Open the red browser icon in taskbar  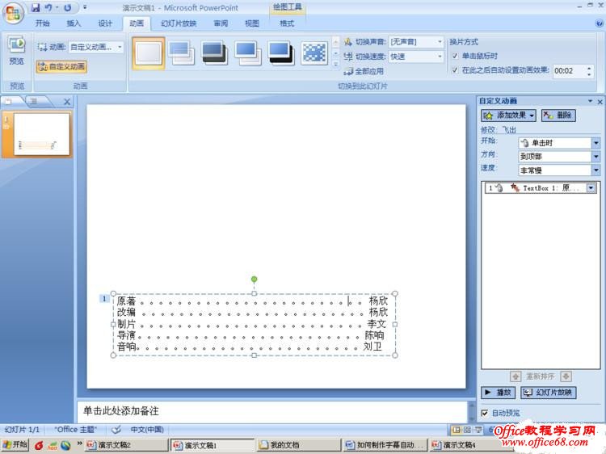click(39, 445)
